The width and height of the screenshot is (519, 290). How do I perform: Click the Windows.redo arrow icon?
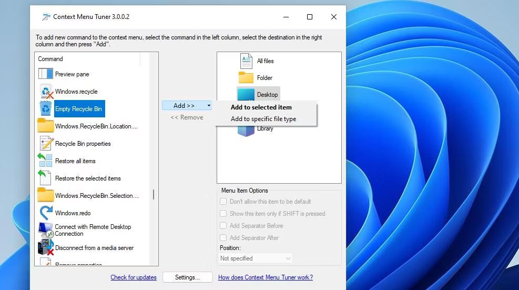46,213
